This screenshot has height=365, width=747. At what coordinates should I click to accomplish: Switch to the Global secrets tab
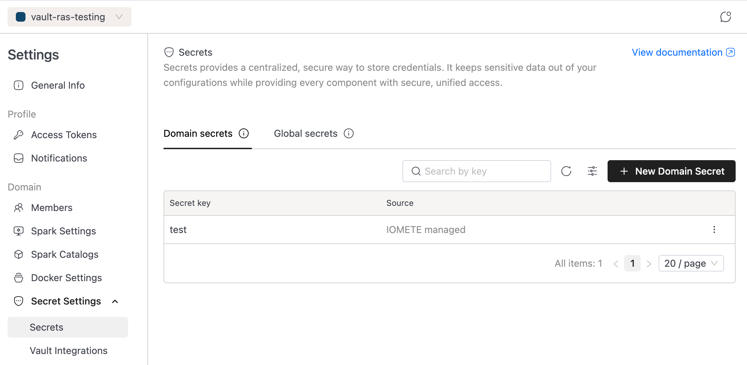pos(305,133)
